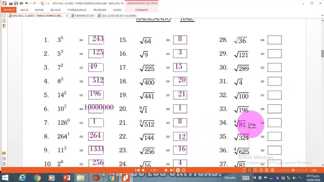The height and width of the screenshot is (182, 324).
Task: Switch to single page view
Action: coord(244,170)
